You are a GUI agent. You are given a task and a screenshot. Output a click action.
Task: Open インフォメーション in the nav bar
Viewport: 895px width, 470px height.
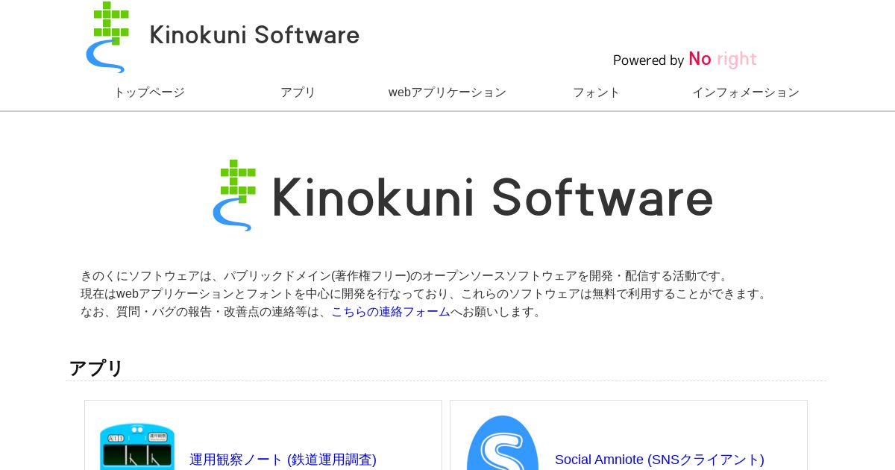[746, 93]
